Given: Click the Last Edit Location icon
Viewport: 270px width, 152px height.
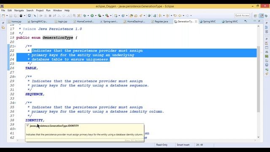Looking at the screenshot, I should pos(175,16).
